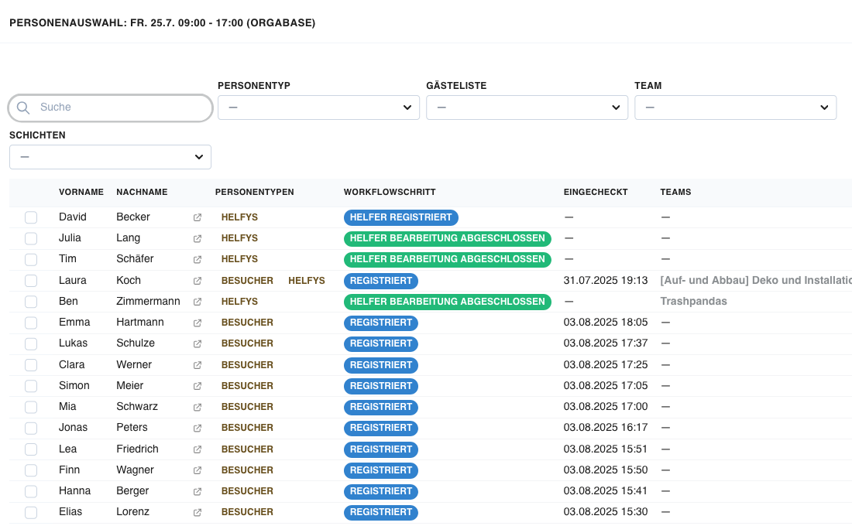Click the magnifier icon in search field
Screen dimensions: 852x526
pos(22,108)
